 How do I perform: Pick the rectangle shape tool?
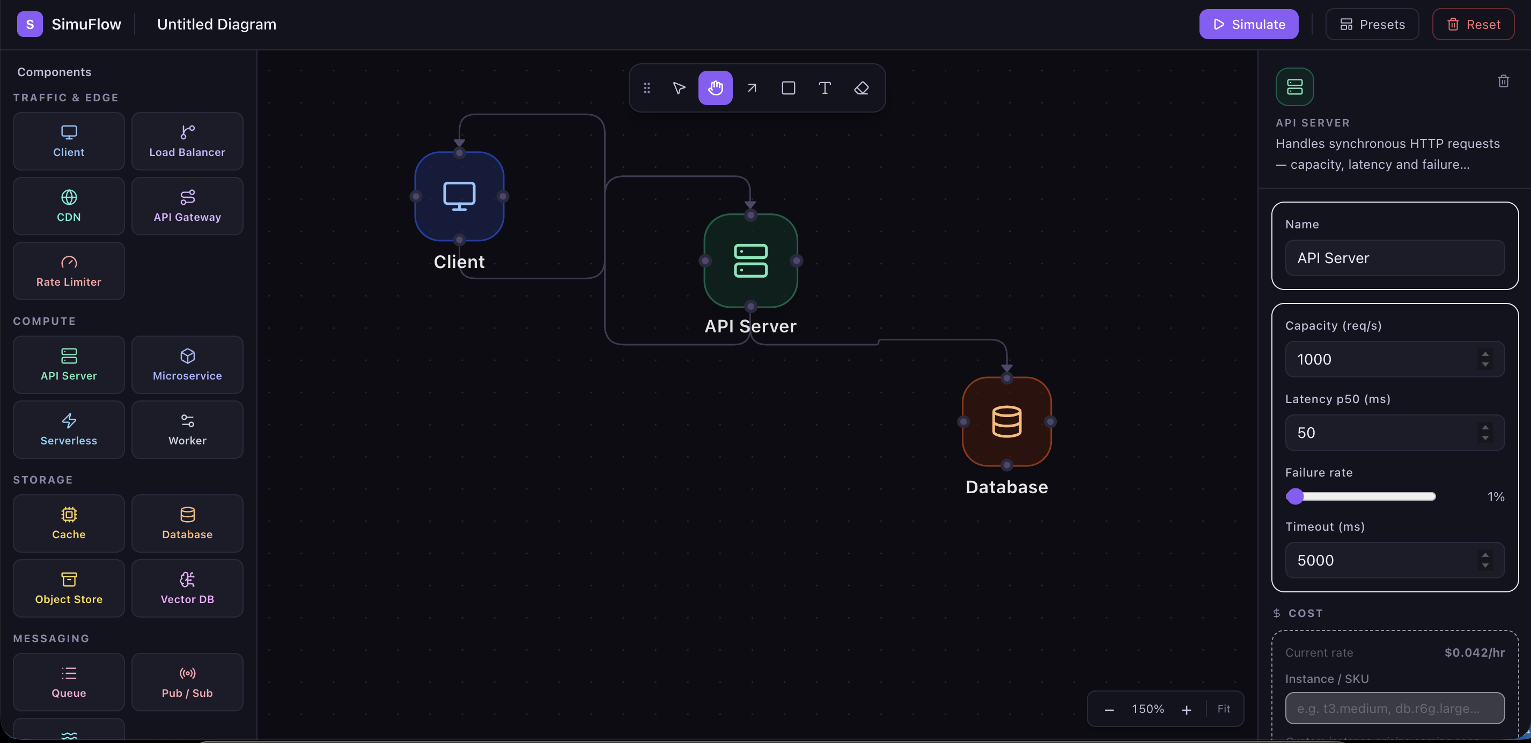click(x=788, y=88)
